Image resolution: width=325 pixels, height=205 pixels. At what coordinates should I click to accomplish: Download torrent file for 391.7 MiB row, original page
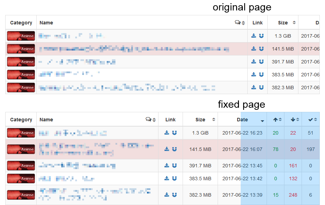254,62
